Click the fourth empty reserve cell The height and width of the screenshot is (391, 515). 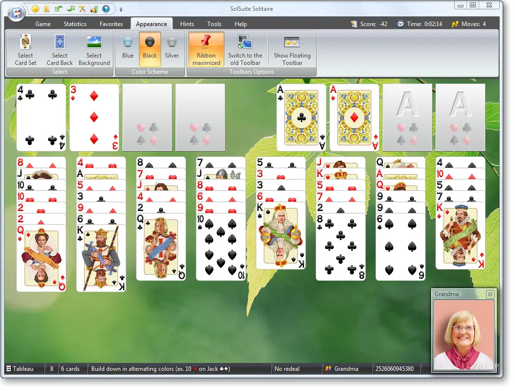point(200,118)
